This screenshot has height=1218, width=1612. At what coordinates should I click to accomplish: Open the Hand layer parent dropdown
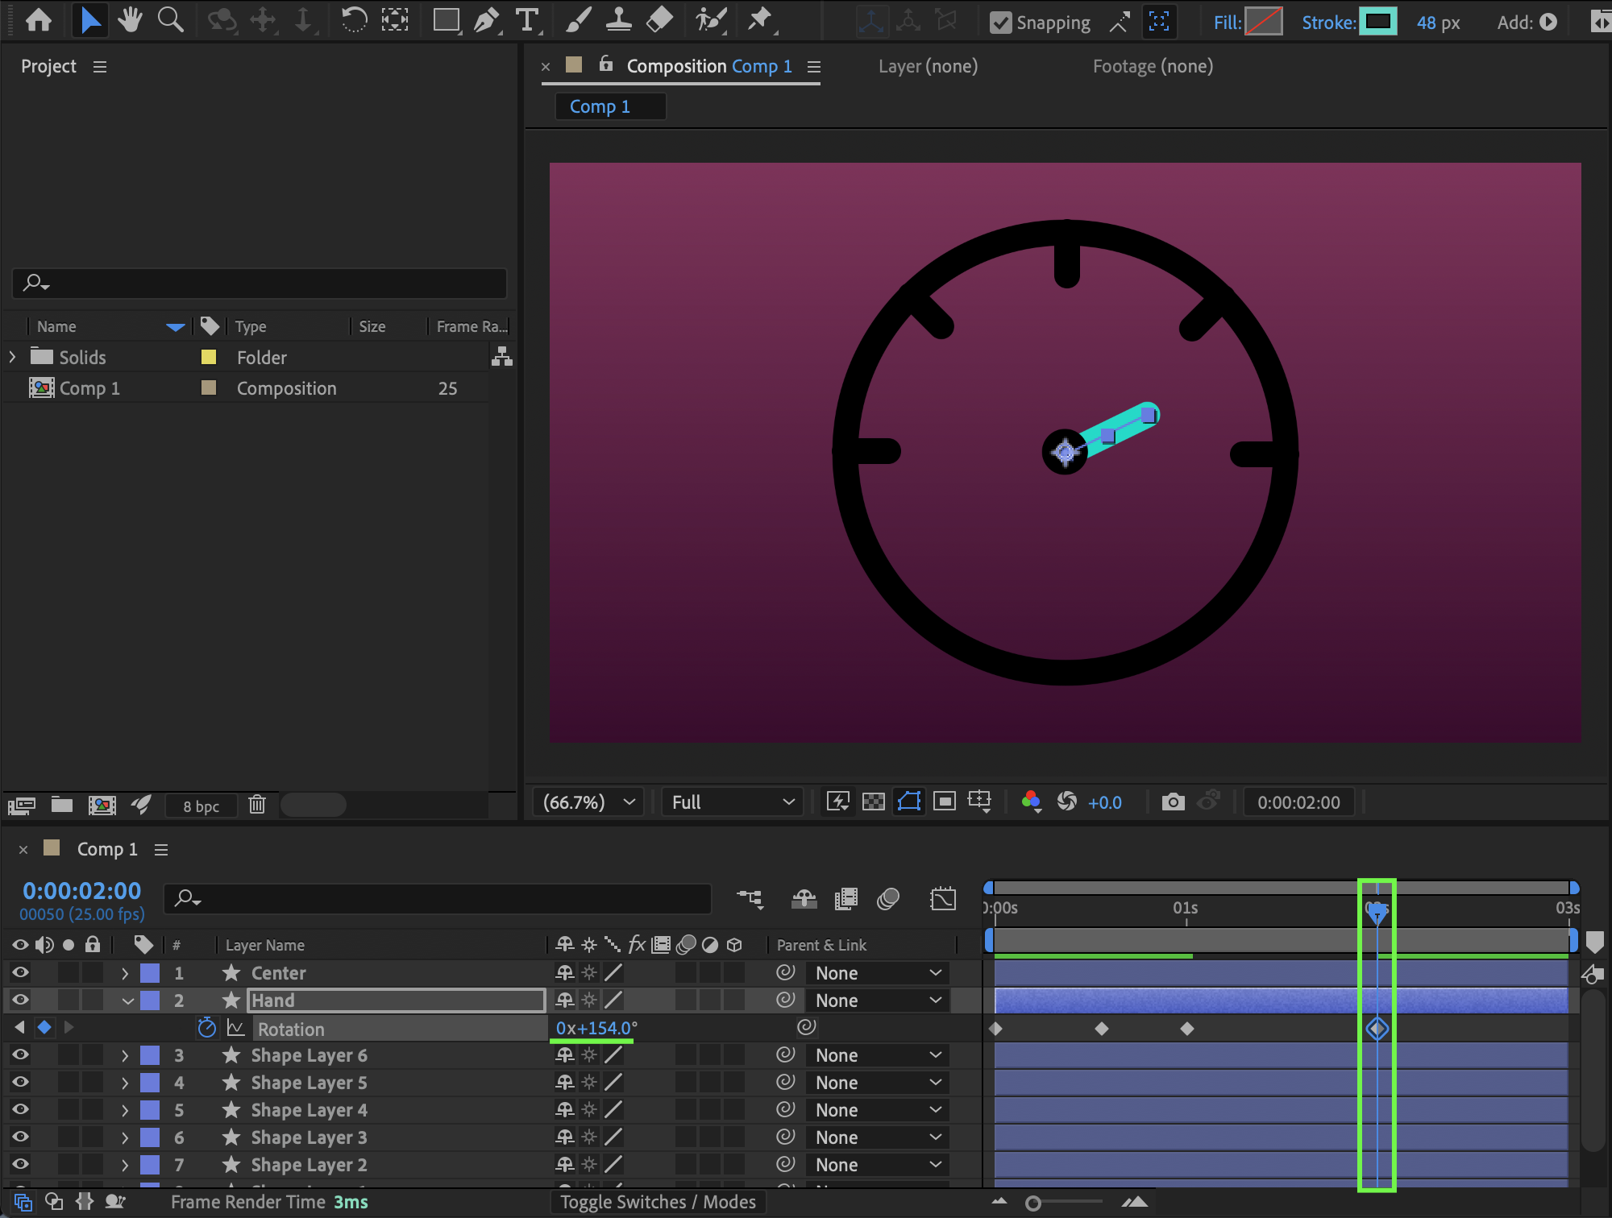(x=878, y=1000)
